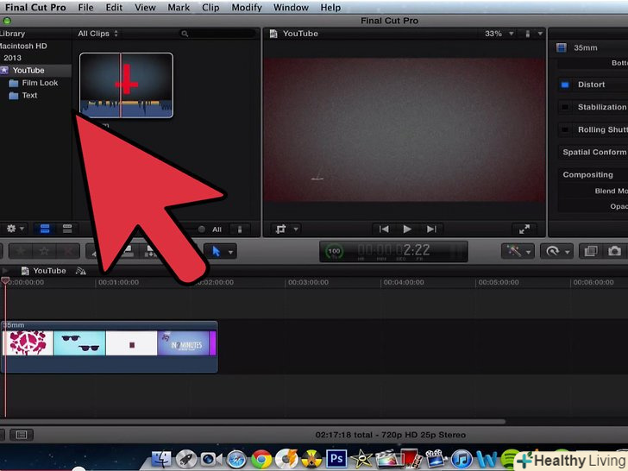Viewport: 628px width, 471px height.
Task: Go to previous edit in viewer
Action: (x=384, y=229)
